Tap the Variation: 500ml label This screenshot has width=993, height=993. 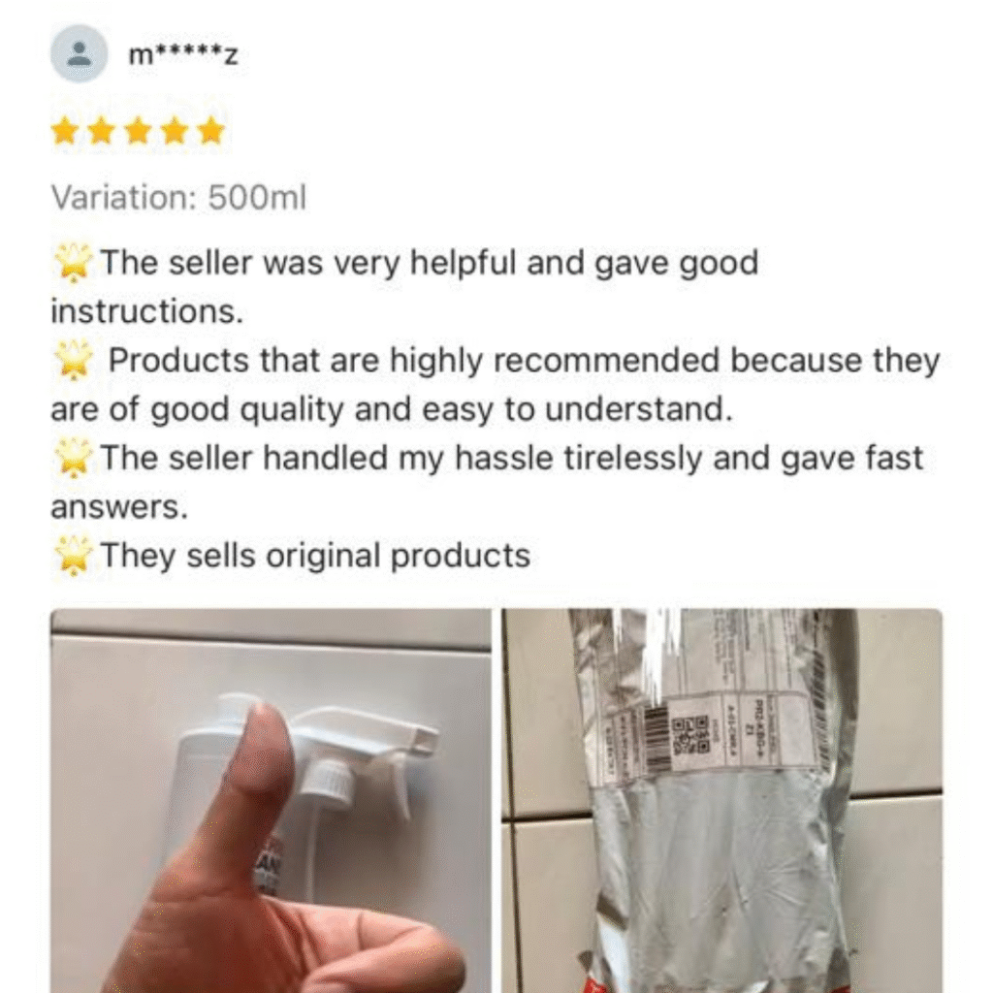tap(178, 198)
